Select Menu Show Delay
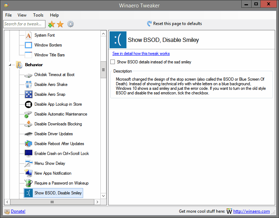 click(50, 163)
